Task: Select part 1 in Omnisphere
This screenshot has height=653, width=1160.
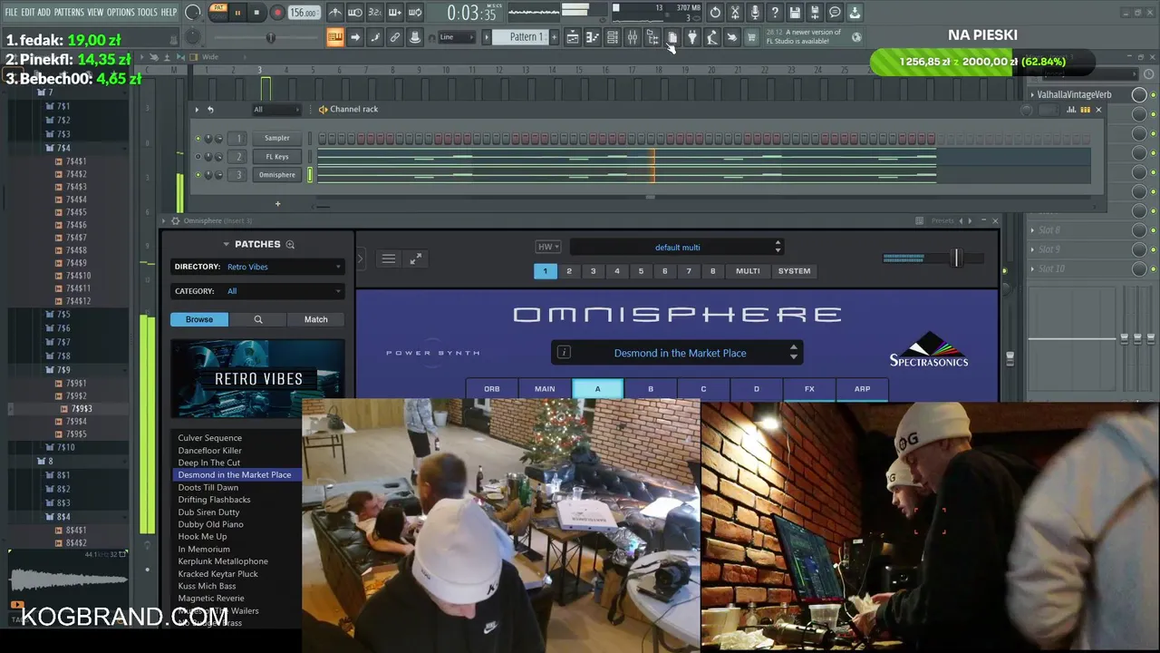Action: click(546, 271)
